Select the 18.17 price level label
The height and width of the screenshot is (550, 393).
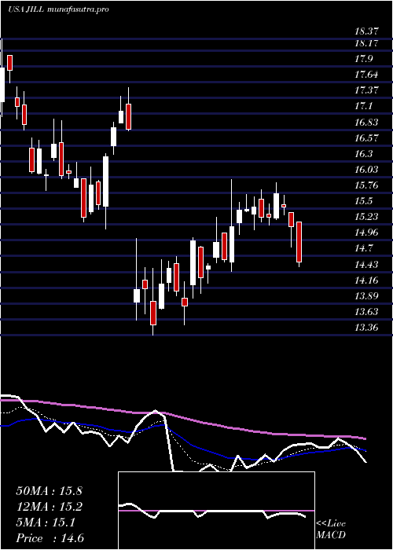pyautogui.click(x=366, y=43)
